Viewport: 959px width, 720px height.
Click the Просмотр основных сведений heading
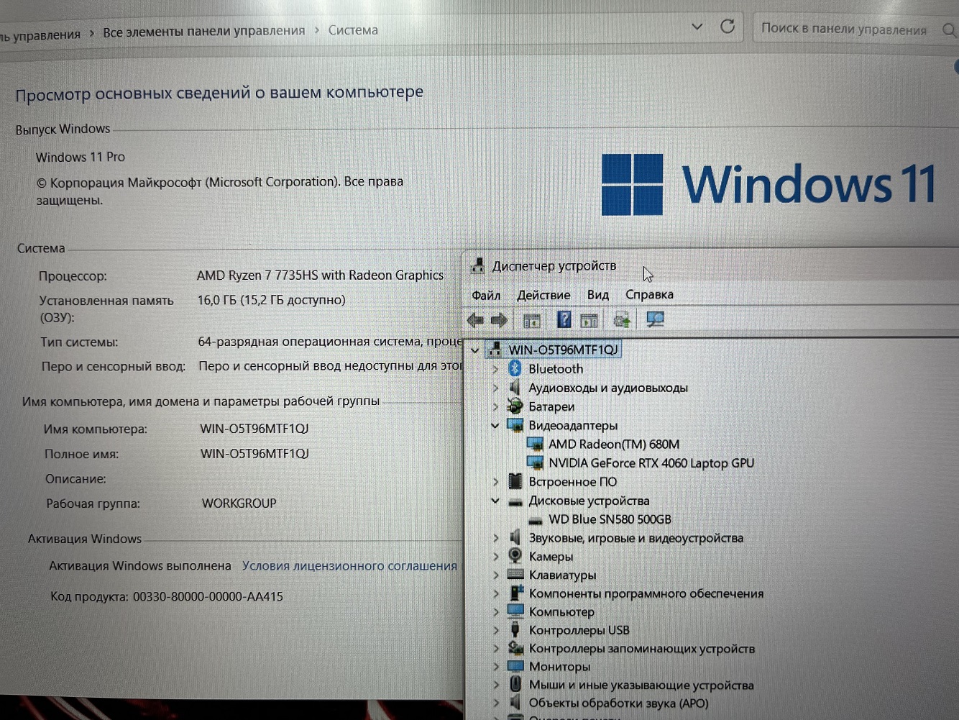click(219, 94)
